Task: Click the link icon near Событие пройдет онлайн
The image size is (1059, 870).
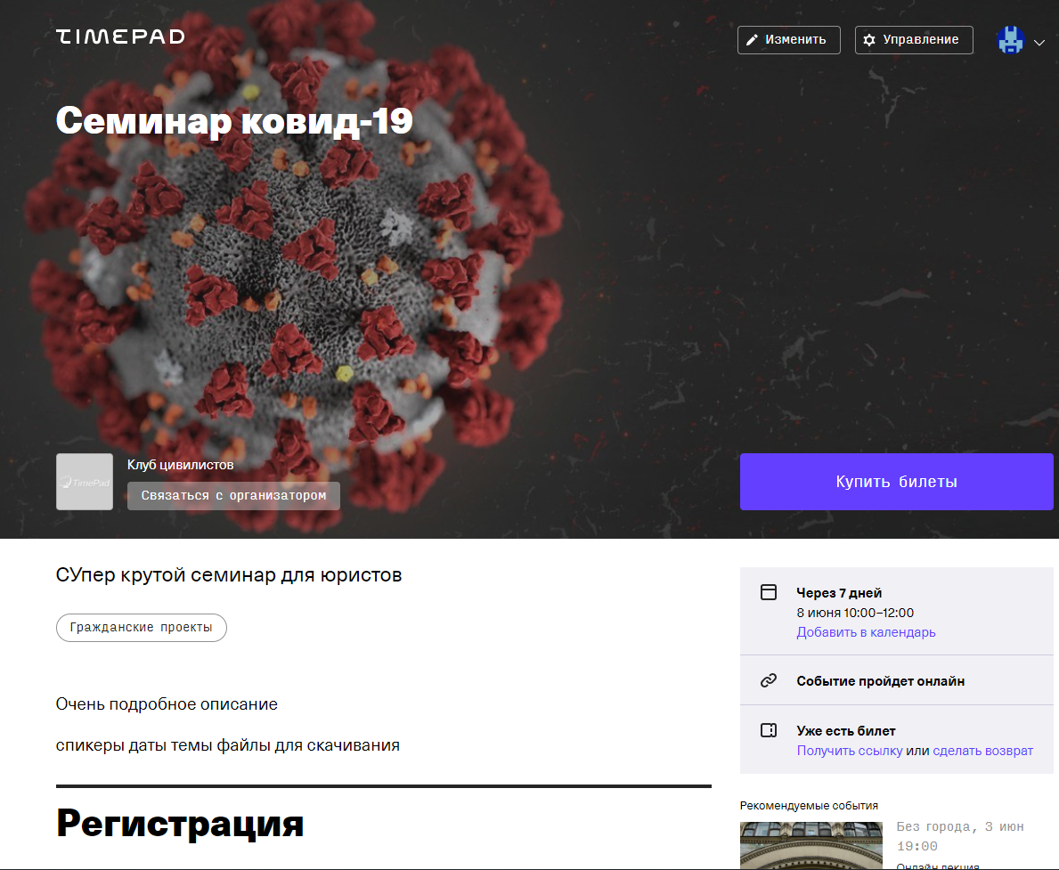Action: [769, 680]
